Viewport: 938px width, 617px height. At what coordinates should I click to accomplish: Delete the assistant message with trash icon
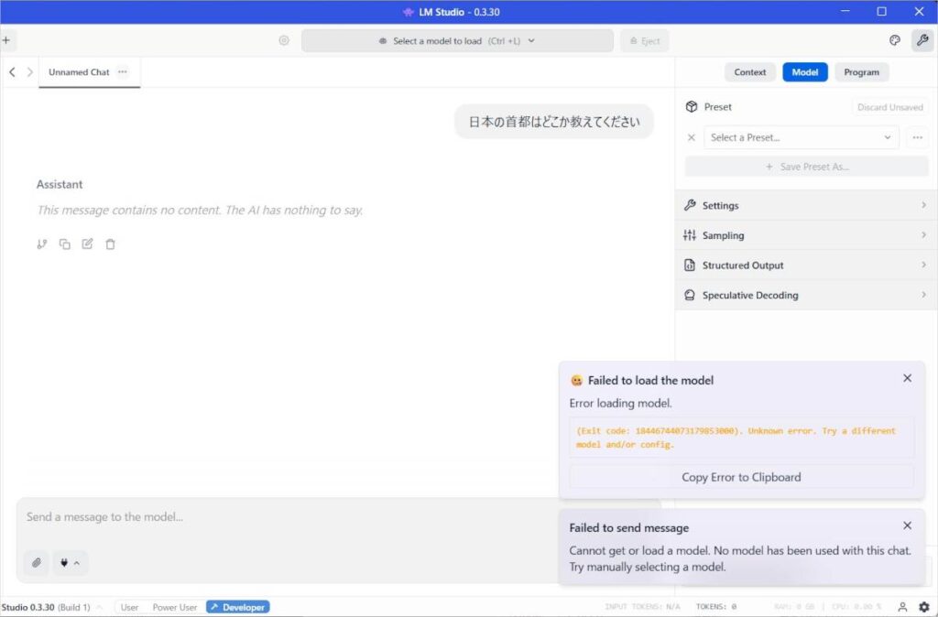110,244
